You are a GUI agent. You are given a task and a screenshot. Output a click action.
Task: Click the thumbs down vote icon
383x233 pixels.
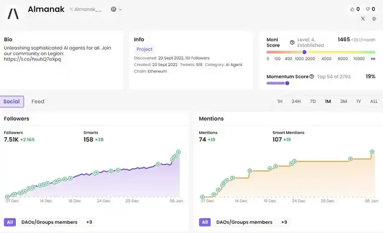[x=368, y=9]
